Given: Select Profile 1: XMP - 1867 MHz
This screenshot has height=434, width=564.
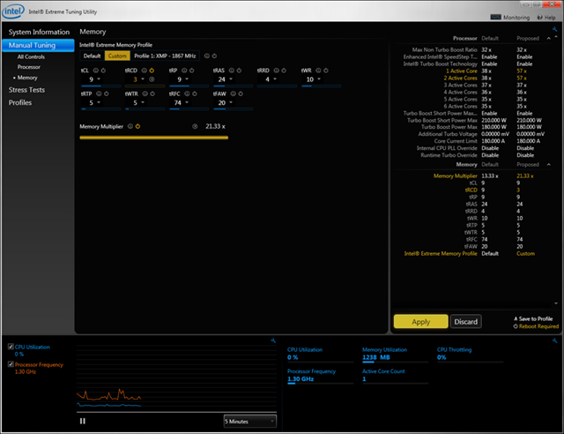Looking at the screenshot, I should point(165,56).
